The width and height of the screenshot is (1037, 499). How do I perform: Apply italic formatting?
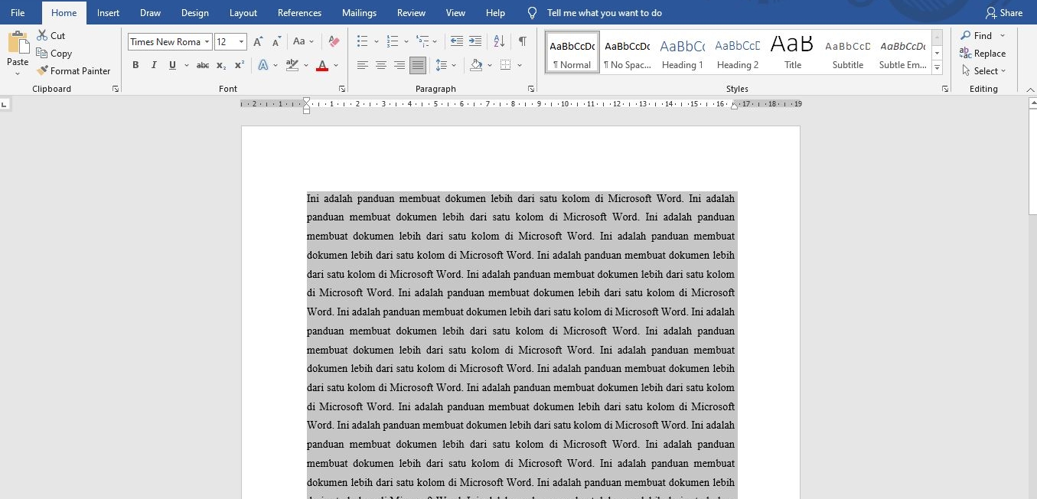[154, 65]
